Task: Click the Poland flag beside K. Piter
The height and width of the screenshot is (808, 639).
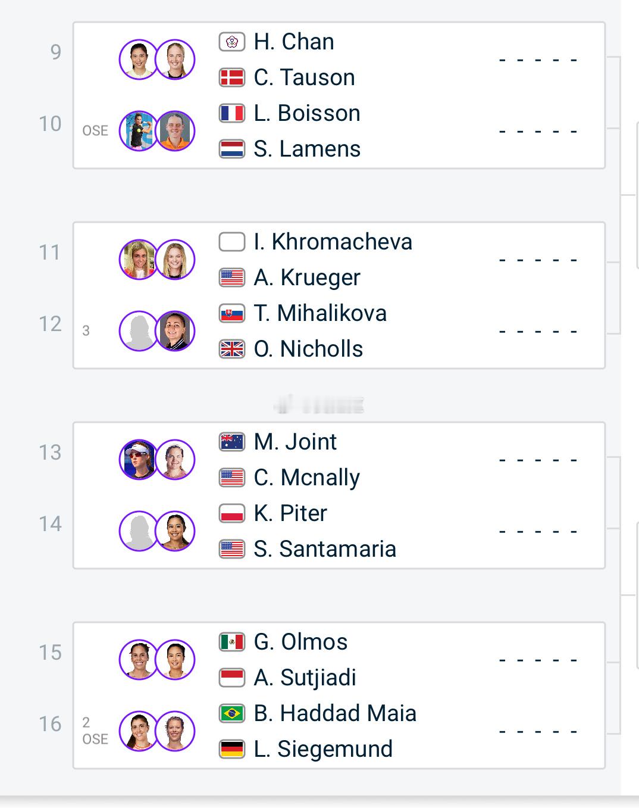Action: pyautogui.click(x=232, y=513)
